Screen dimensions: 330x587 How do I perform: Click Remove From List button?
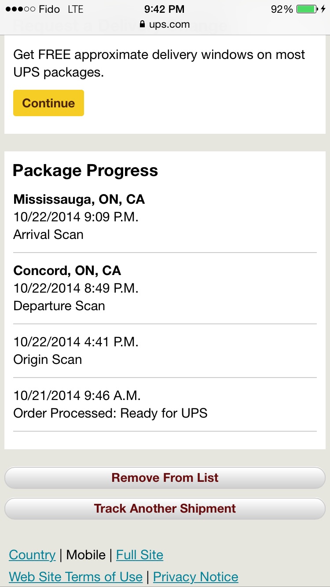pos(165,478)
